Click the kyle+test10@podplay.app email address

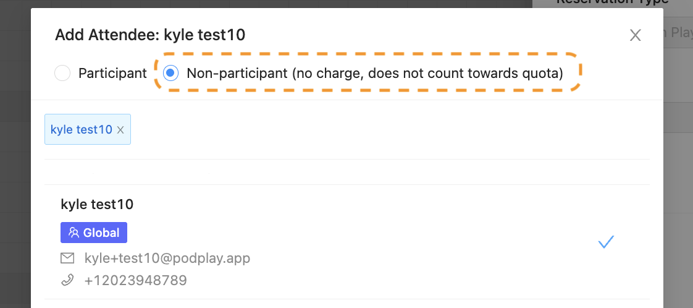pos(167,258)
